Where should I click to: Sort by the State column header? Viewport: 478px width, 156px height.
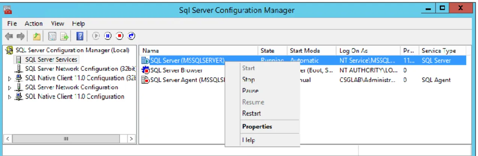(x=272, y=51)
